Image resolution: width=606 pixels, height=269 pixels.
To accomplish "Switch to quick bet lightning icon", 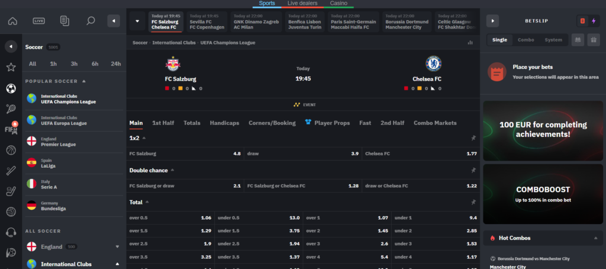I will tap(594, 21).
